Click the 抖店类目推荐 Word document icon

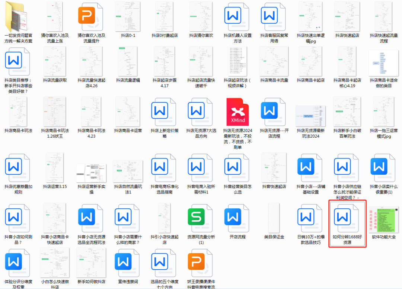(17, 61)
